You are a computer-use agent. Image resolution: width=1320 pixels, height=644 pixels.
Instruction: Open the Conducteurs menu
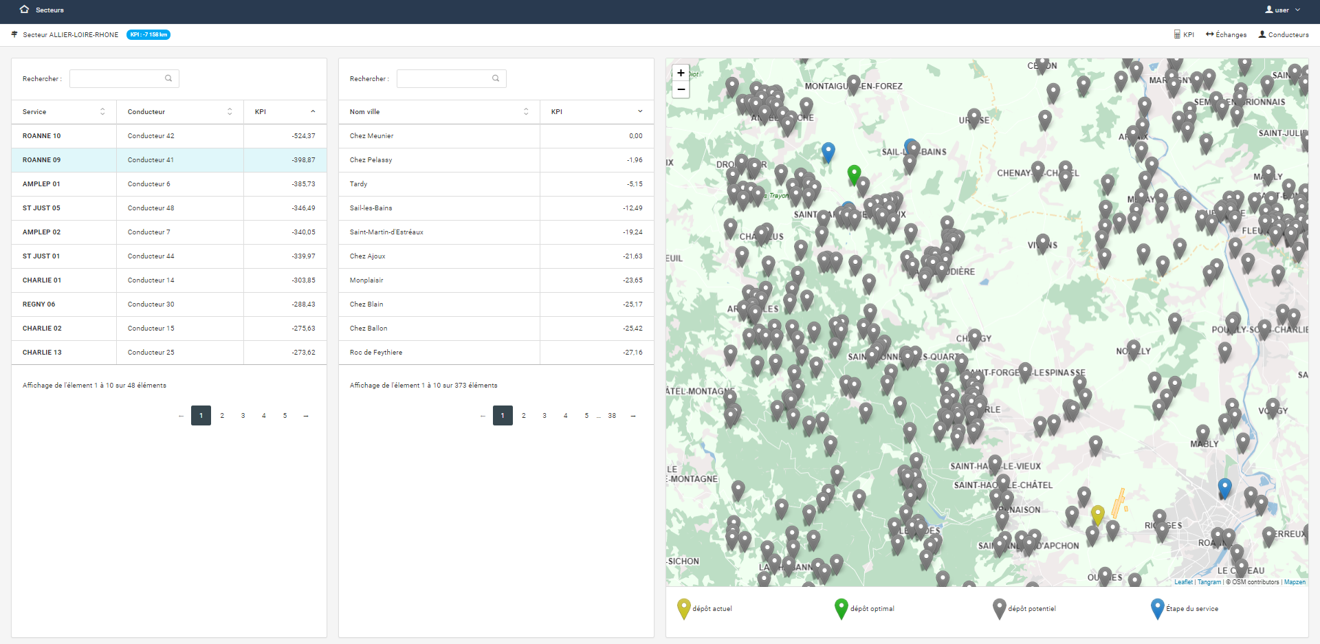[x=1284, y=34]
